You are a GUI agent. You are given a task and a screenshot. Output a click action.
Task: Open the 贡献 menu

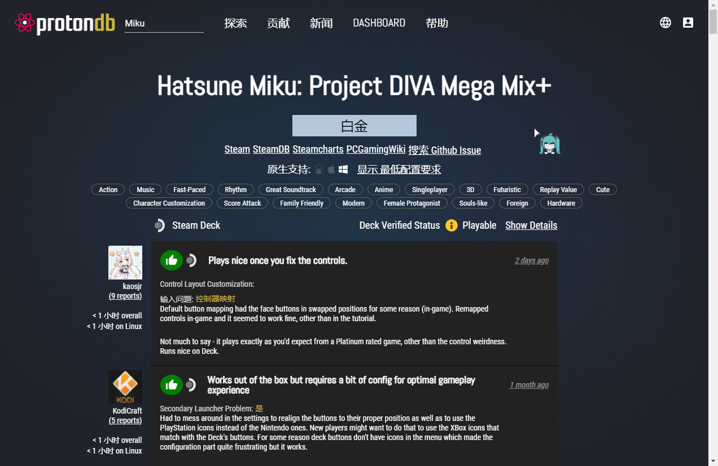pyautogui.click(x=278, y=23)
